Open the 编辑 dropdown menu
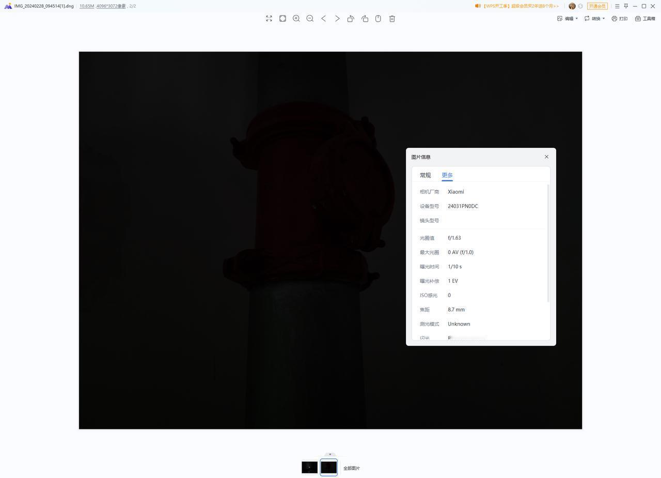661x478 pixels. click(568, 19)
